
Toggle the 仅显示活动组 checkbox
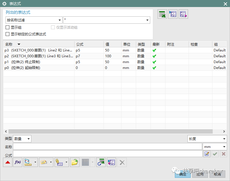coord(53,27)
